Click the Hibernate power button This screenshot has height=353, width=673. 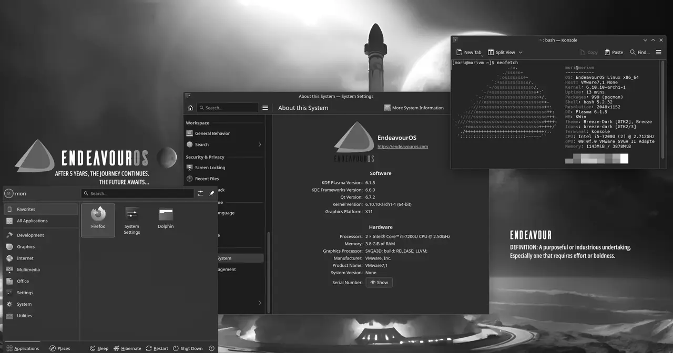coord(127,348)
